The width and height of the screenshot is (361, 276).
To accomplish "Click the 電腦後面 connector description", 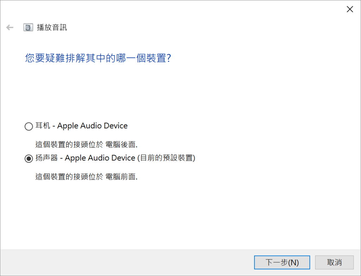I will [121, 145].
